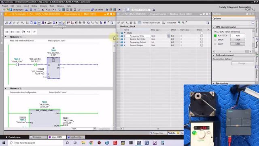Click the close branch favorites icon
The height and width of the screenshot is (146, 259).
tap(34, 32)
